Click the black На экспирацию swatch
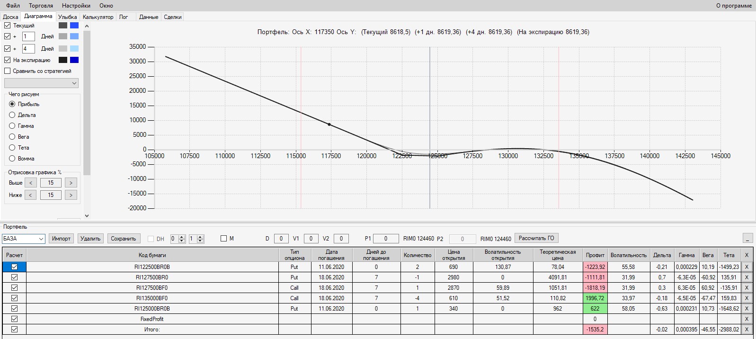This screenshot has height=339, width=756. pos(63,60)
